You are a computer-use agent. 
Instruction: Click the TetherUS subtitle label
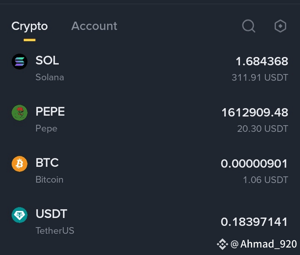click(55, 230)
